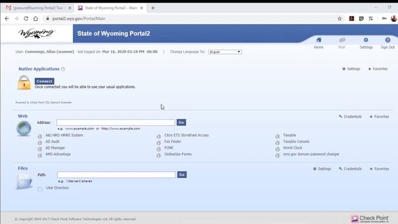The image size is (398, 224).
Task: Switch to the Gmail Wyoming Portal2 tab
Action: [x=38, y=8]
